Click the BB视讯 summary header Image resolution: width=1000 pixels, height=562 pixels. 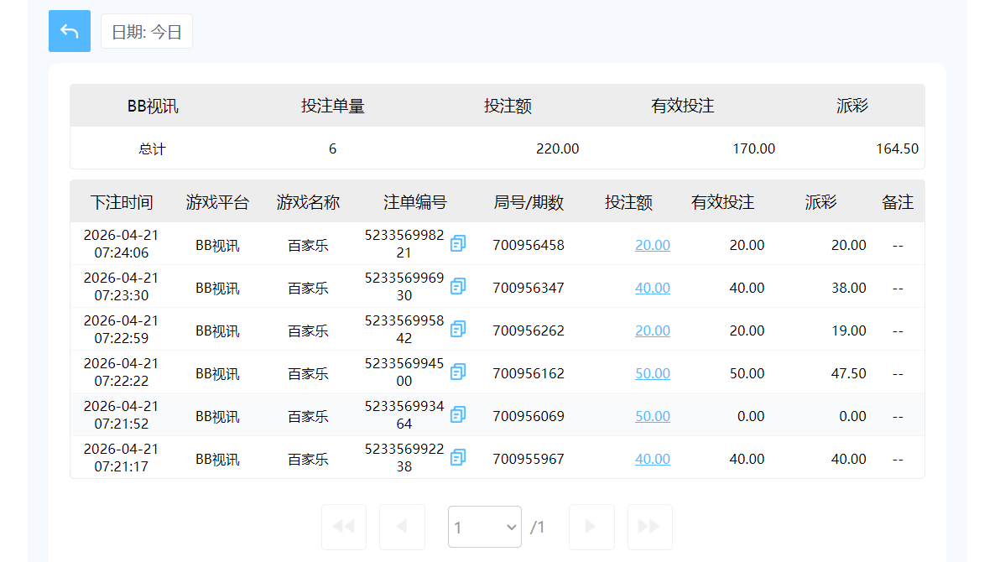pos(153,106)
